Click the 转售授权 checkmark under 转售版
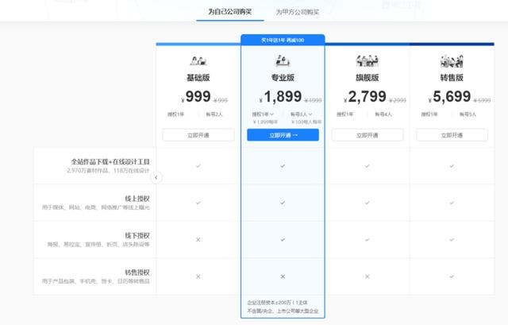 click(452, 276)
